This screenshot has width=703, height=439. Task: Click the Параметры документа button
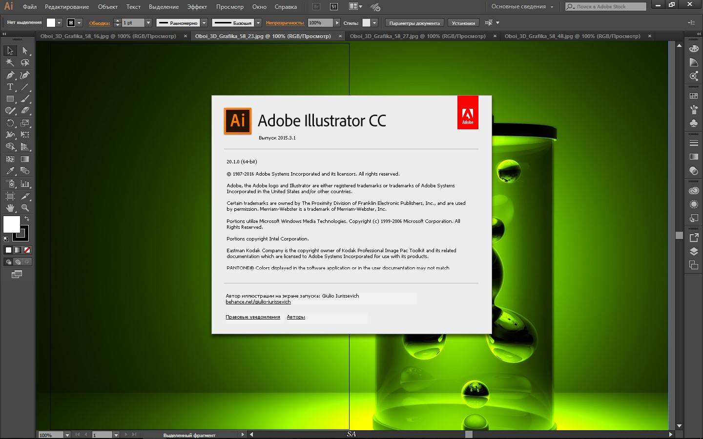[x=414, y=23]
